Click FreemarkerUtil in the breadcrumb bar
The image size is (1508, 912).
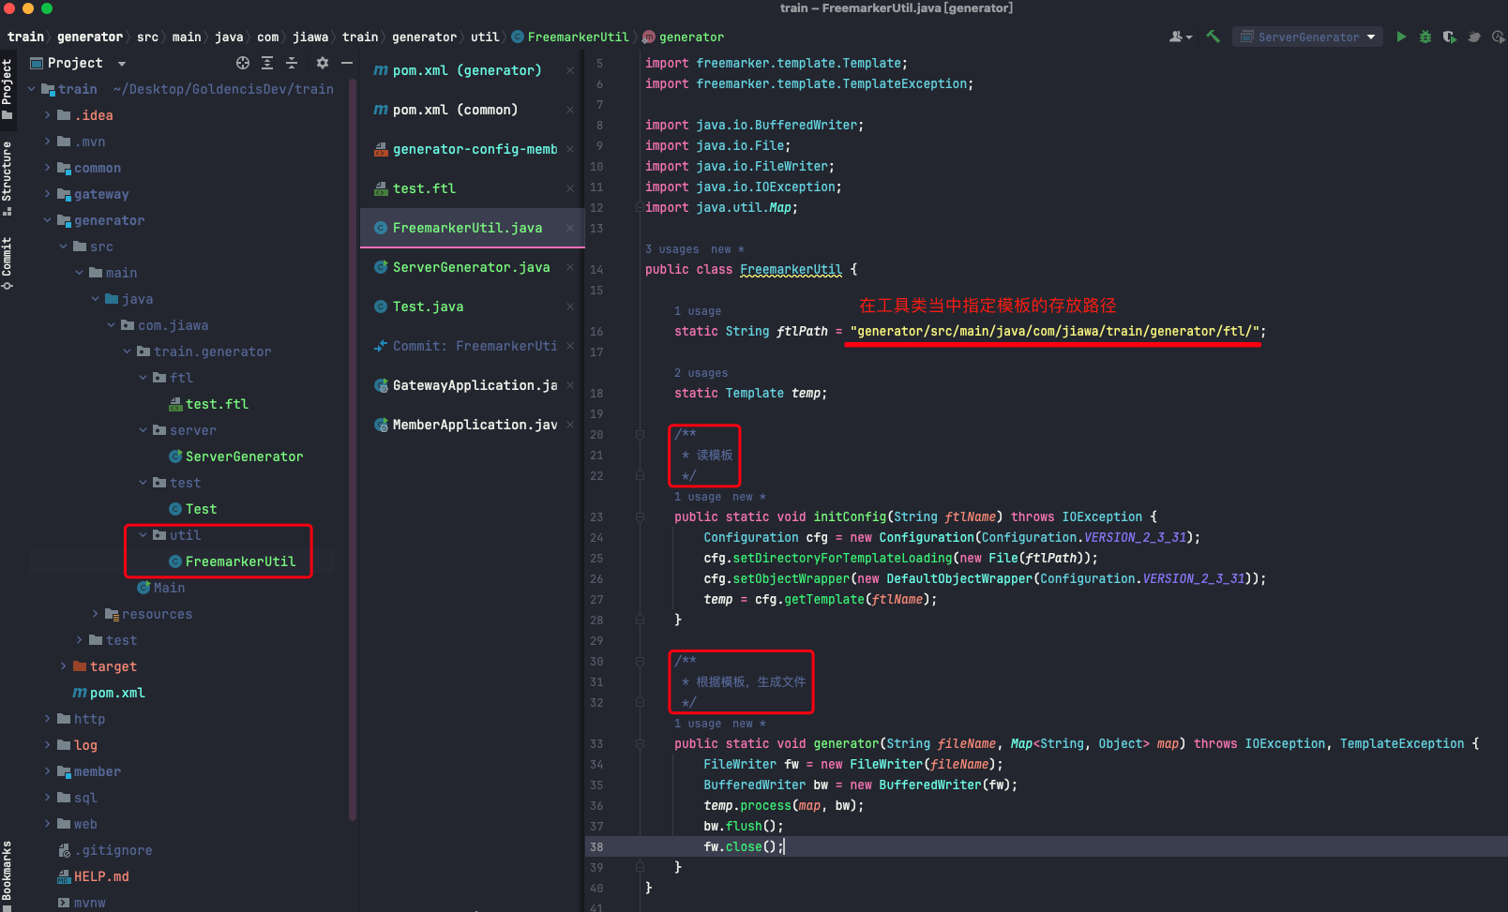[x=570, y=37]
